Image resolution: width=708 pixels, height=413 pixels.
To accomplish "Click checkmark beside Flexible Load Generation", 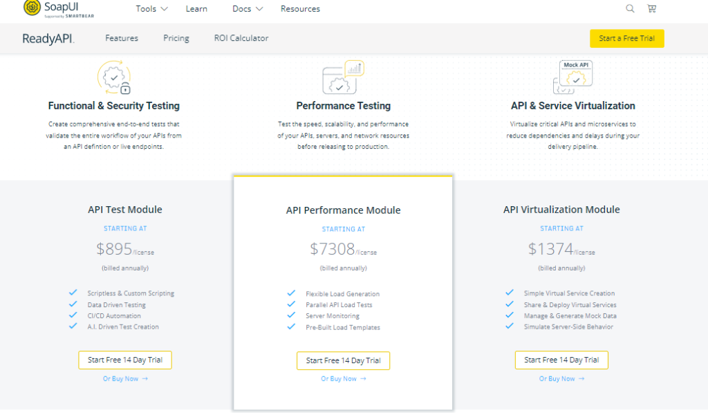I will [x=291, y=293].
